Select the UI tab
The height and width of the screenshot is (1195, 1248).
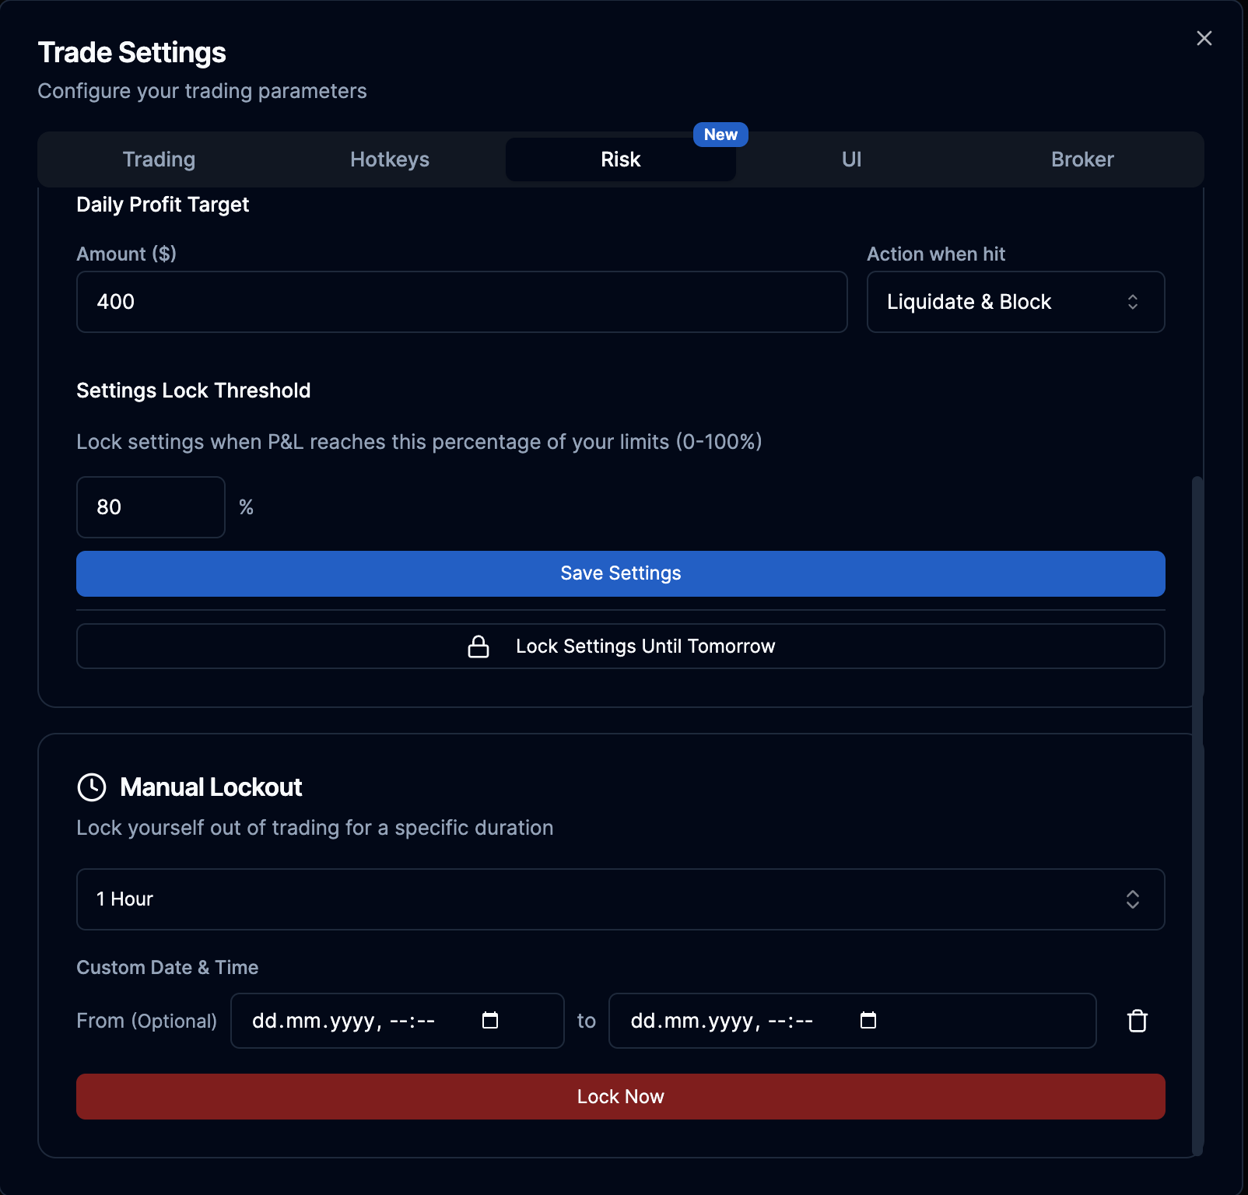pyautogui.click(x=851, y=159)
